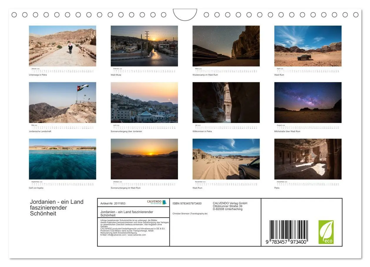The height and width of the screenshot is (267, 370).
Task: Click the text 'ISBN 9783457973400'
Action: [x=187, y=203]
